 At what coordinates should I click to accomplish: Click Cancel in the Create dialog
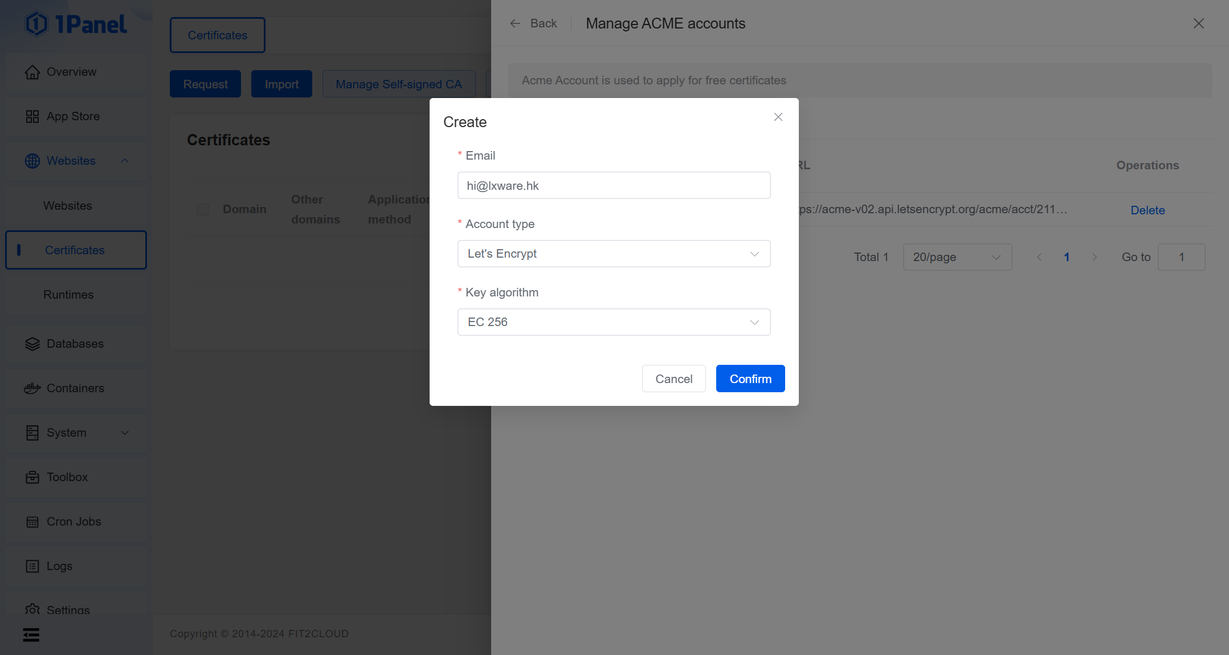pos(673,379)
